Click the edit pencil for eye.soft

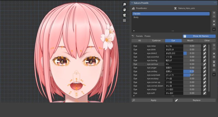point(205,93)
